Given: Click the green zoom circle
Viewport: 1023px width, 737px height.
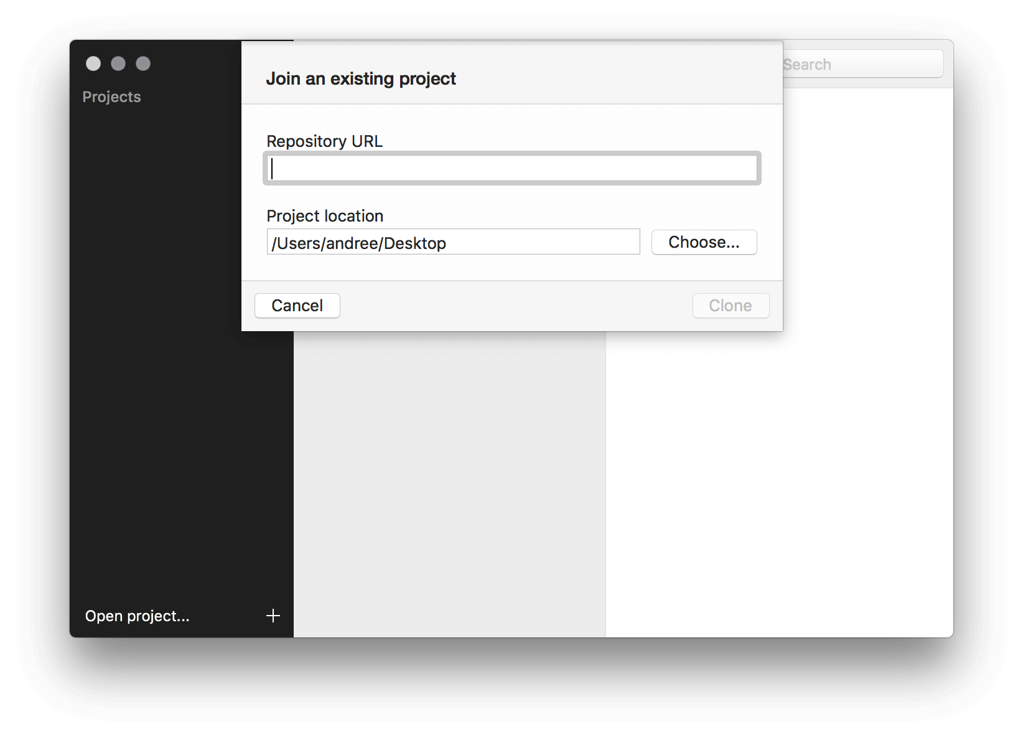Looking at the screenshot, I should (143, 63).
